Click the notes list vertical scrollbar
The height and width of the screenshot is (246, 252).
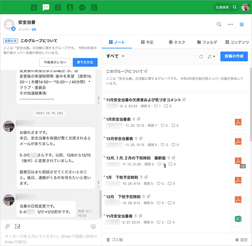click(x=250, y=104)
